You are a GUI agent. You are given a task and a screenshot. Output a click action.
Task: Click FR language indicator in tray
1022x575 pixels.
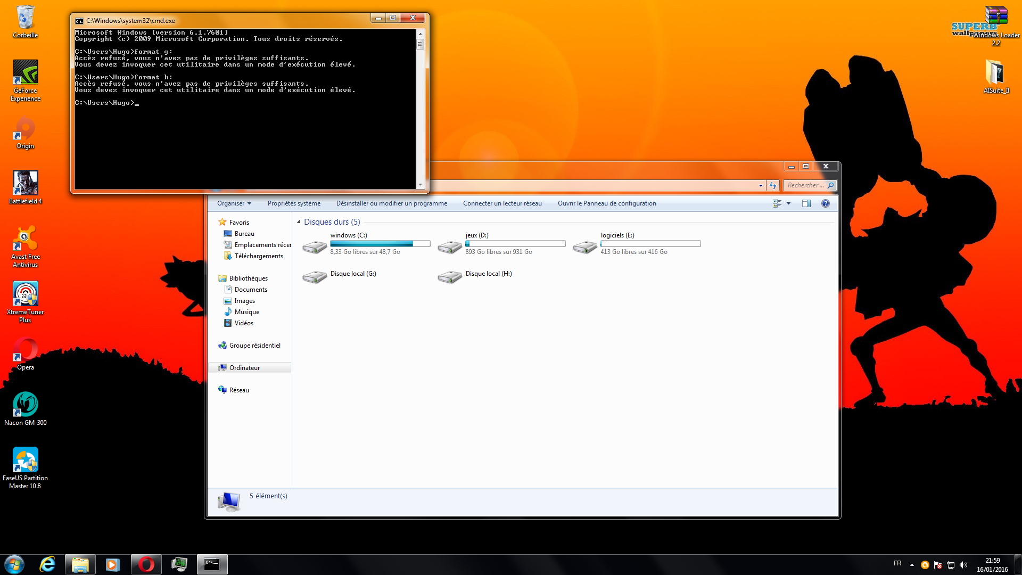(x=897, y=563)
